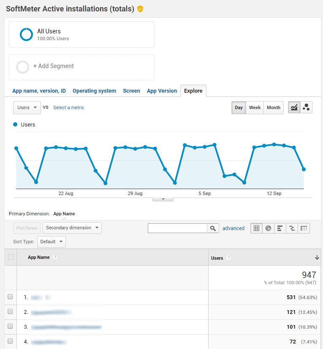The width and height of the screenshot is (323, 349).
Task: Click the search magnifier button
Action: tap(213, 228)
